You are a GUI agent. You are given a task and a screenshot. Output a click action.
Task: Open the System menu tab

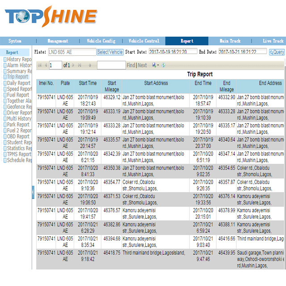[x=15, y=41]
